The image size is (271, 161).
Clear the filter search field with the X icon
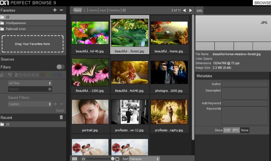pyautogui.click(x=50, y=89)
